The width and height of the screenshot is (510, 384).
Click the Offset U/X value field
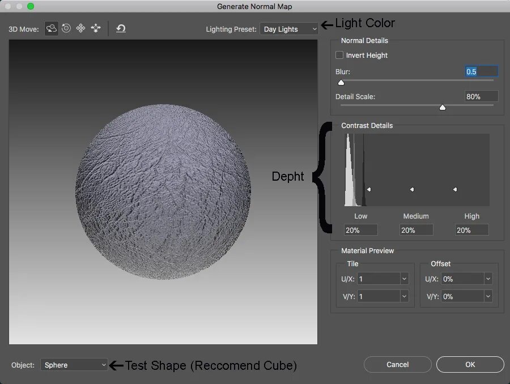pyautogui.click(x=462, y=279)
